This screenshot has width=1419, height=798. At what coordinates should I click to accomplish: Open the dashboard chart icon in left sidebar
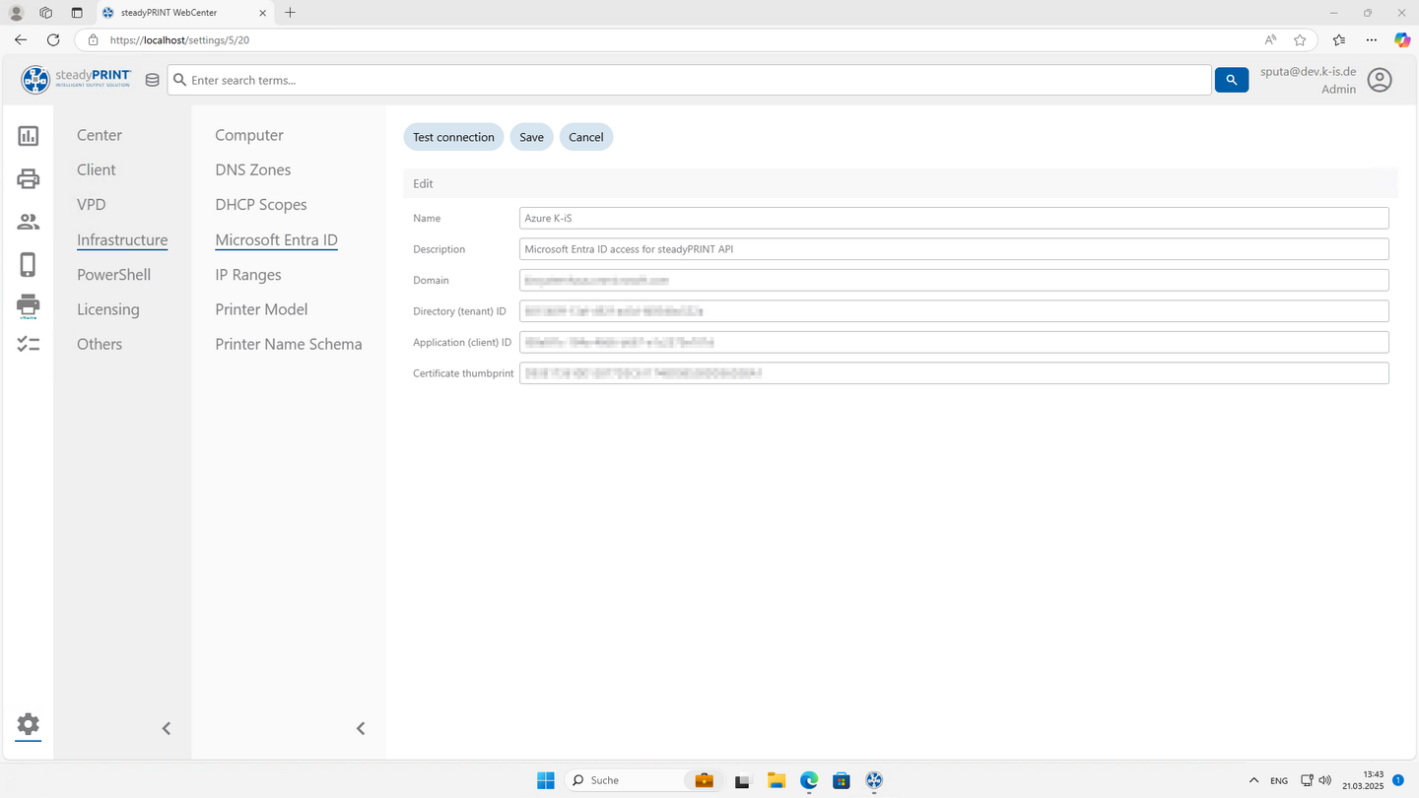pos(28,136)
